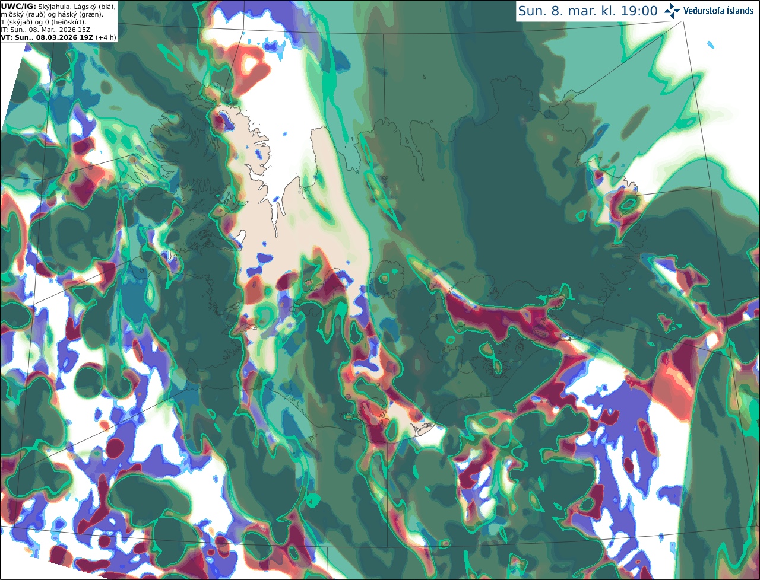Screen dimensions: 760x580
Task: Click the "VT: Sun.. 08.03.2026 19Z (+4 h)" line
Action: coord(58,37)
